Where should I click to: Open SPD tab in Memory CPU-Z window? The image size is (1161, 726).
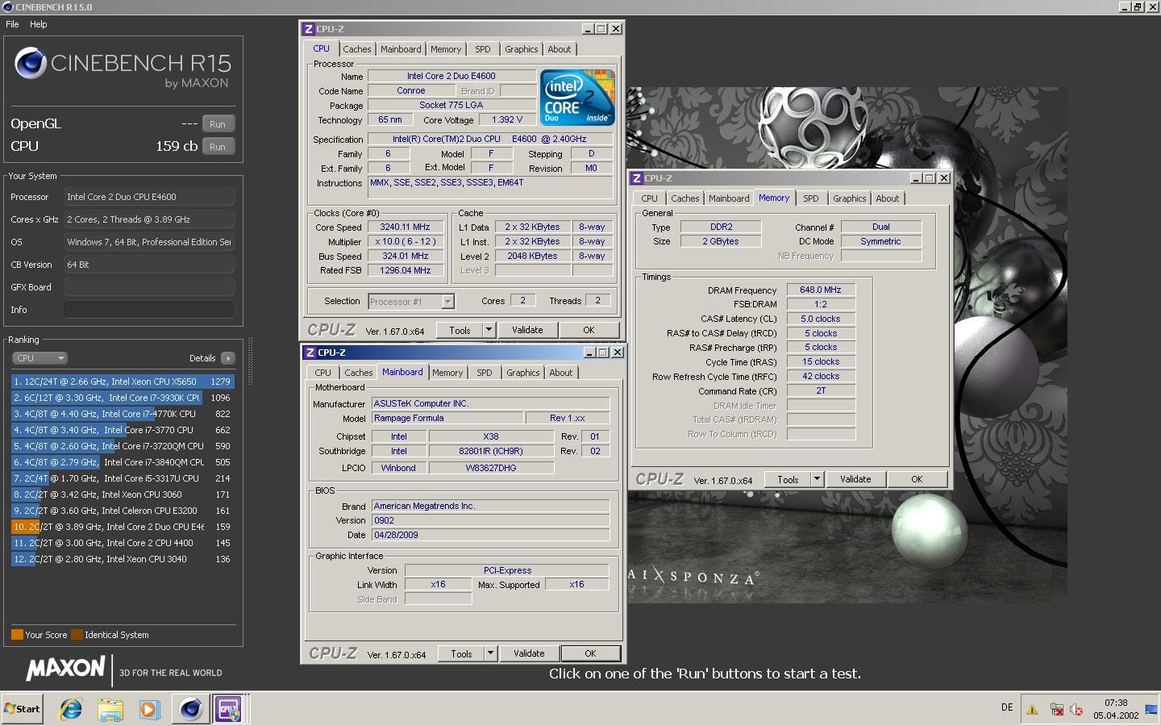(811, 198)
